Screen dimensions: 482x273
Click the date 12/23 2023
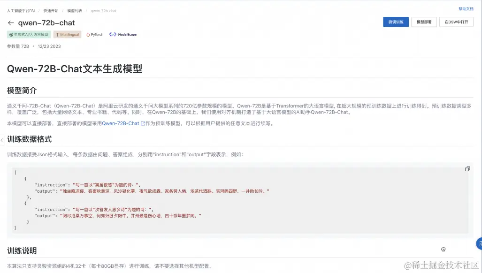49,46
